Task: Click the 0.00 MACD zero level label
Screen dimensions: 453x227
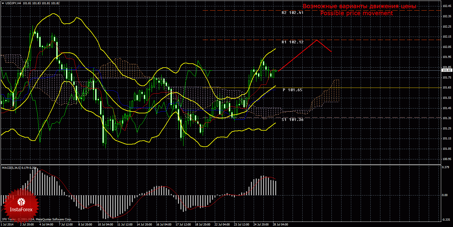Action: (446, 195)
